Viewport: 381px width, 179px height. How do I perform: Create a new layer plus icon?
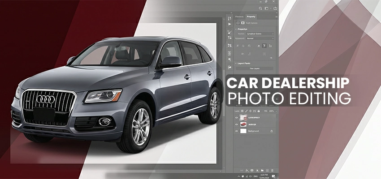267,170
